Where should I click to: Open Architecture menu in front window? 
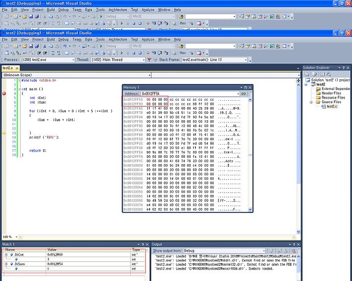click(x=118, y=40)
